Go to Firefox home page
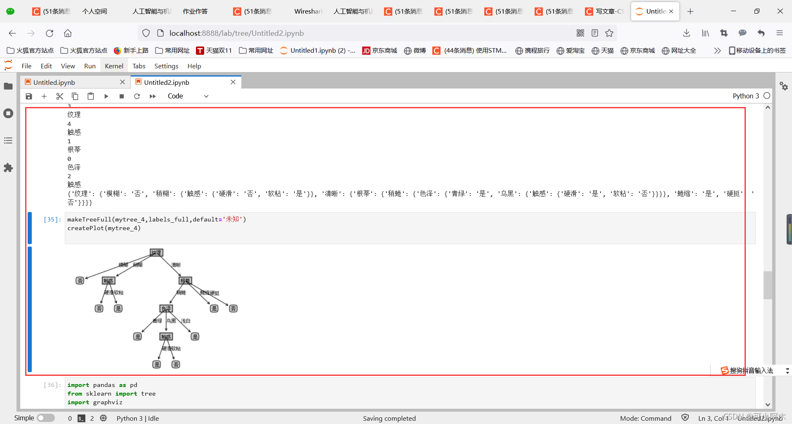 [68, 33]
